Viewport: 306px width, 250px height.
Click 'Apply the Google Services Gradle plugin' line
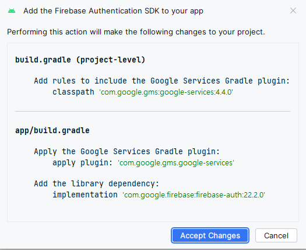coord(127,152)
